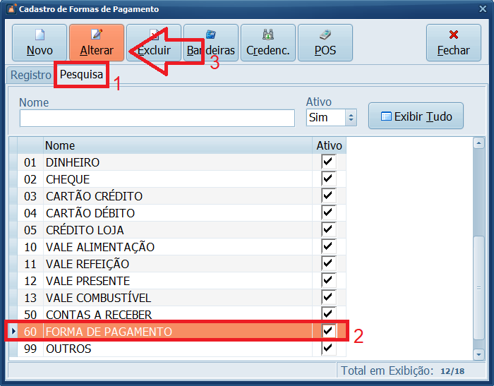The image size is (494, 386).
Task: Open Credenc. credentials button
Action: [x=267, y=43]
